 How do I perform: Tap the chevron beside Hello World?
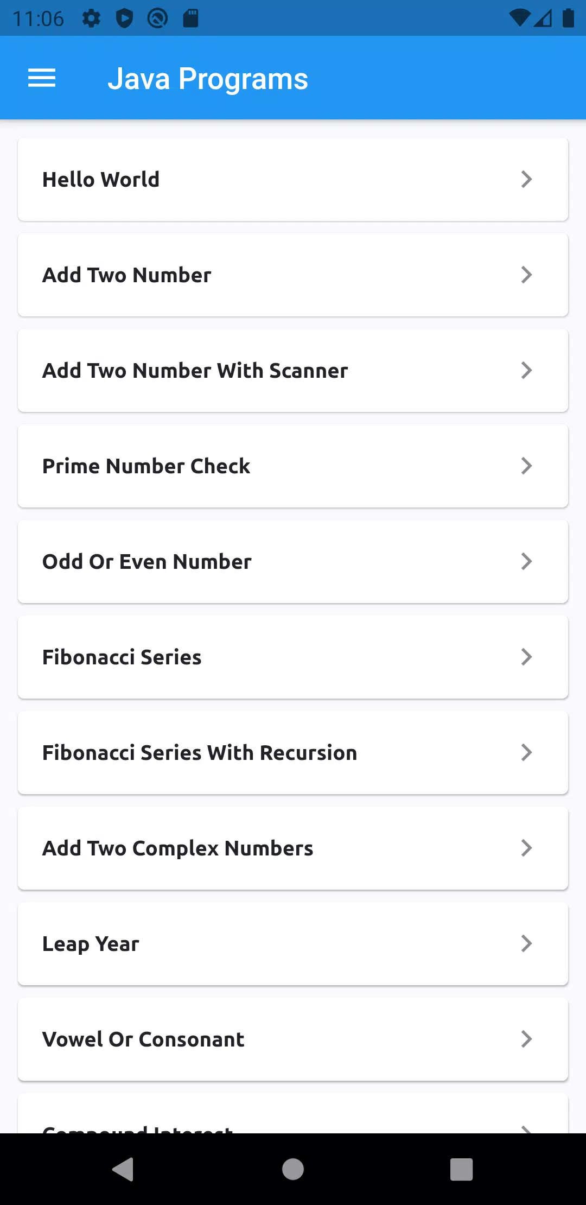(526, 179)
